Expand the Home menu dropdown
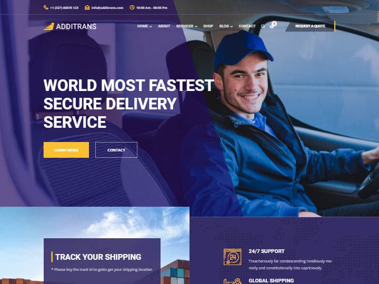Image resolution: width=379 pixels, height=284 pixels. coord(144,26)
